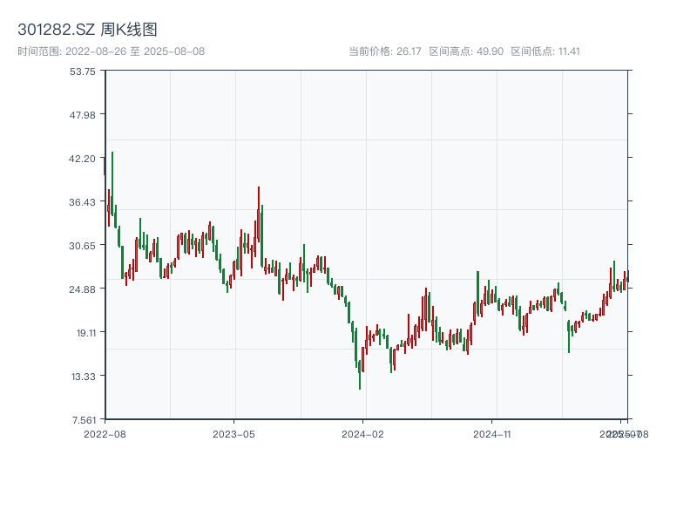Click the 7.561 y-axis label
The height and width of the screenshot is (523, 697).
click(84, 420)
